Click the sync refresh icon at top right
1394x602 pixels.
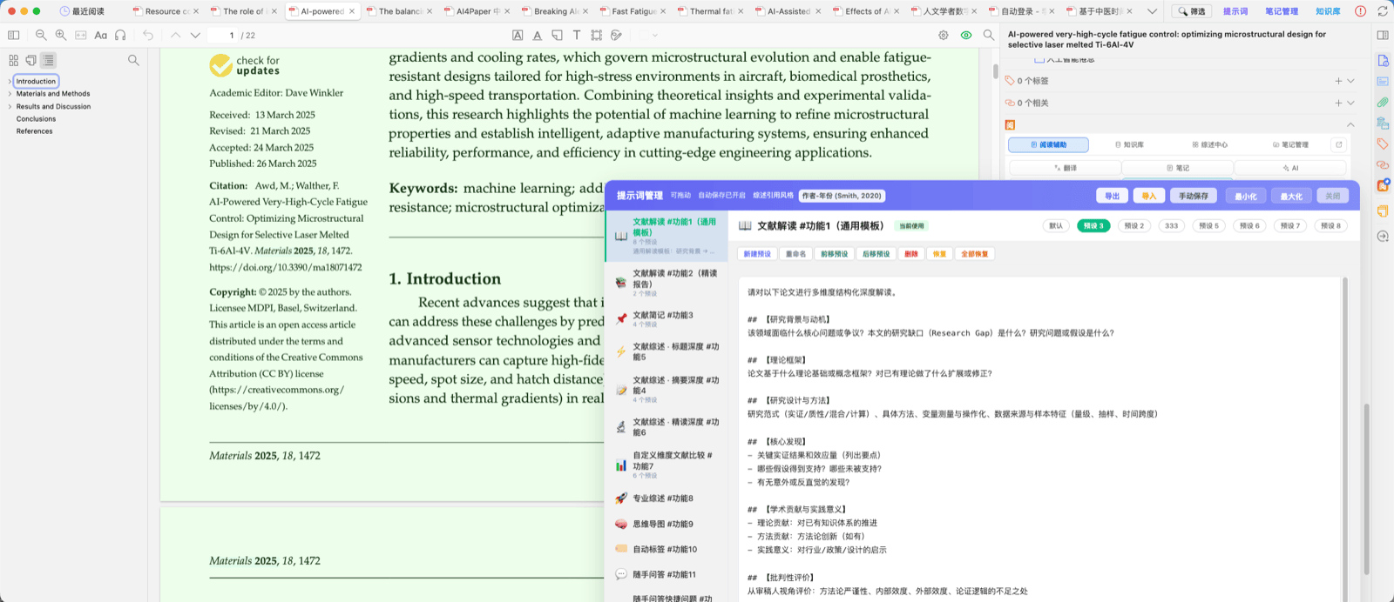click(x=1383, y=11)
